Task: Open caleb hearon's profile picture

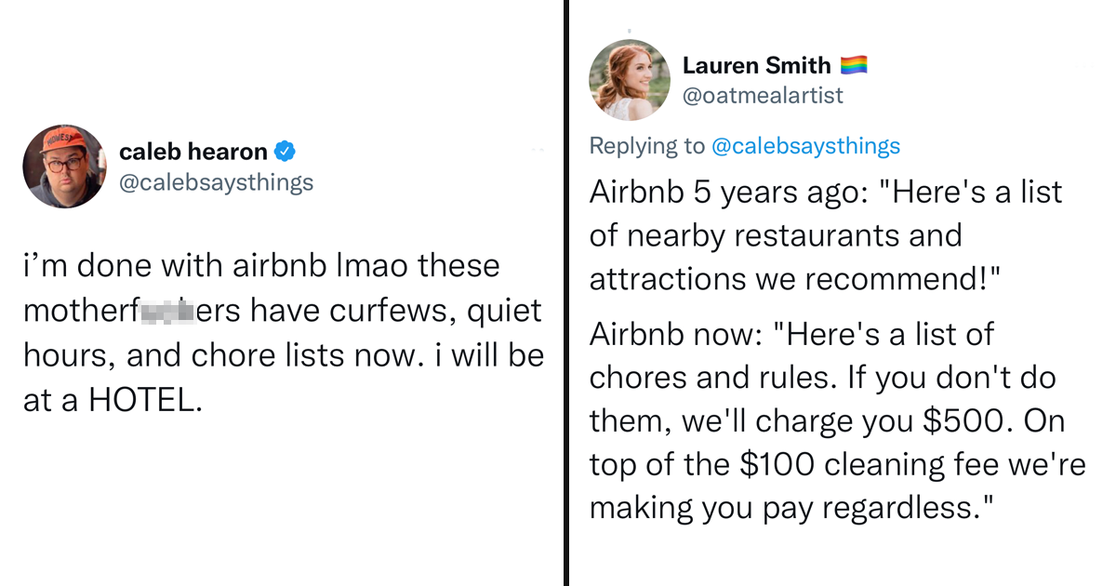Action: coord(64,166)
